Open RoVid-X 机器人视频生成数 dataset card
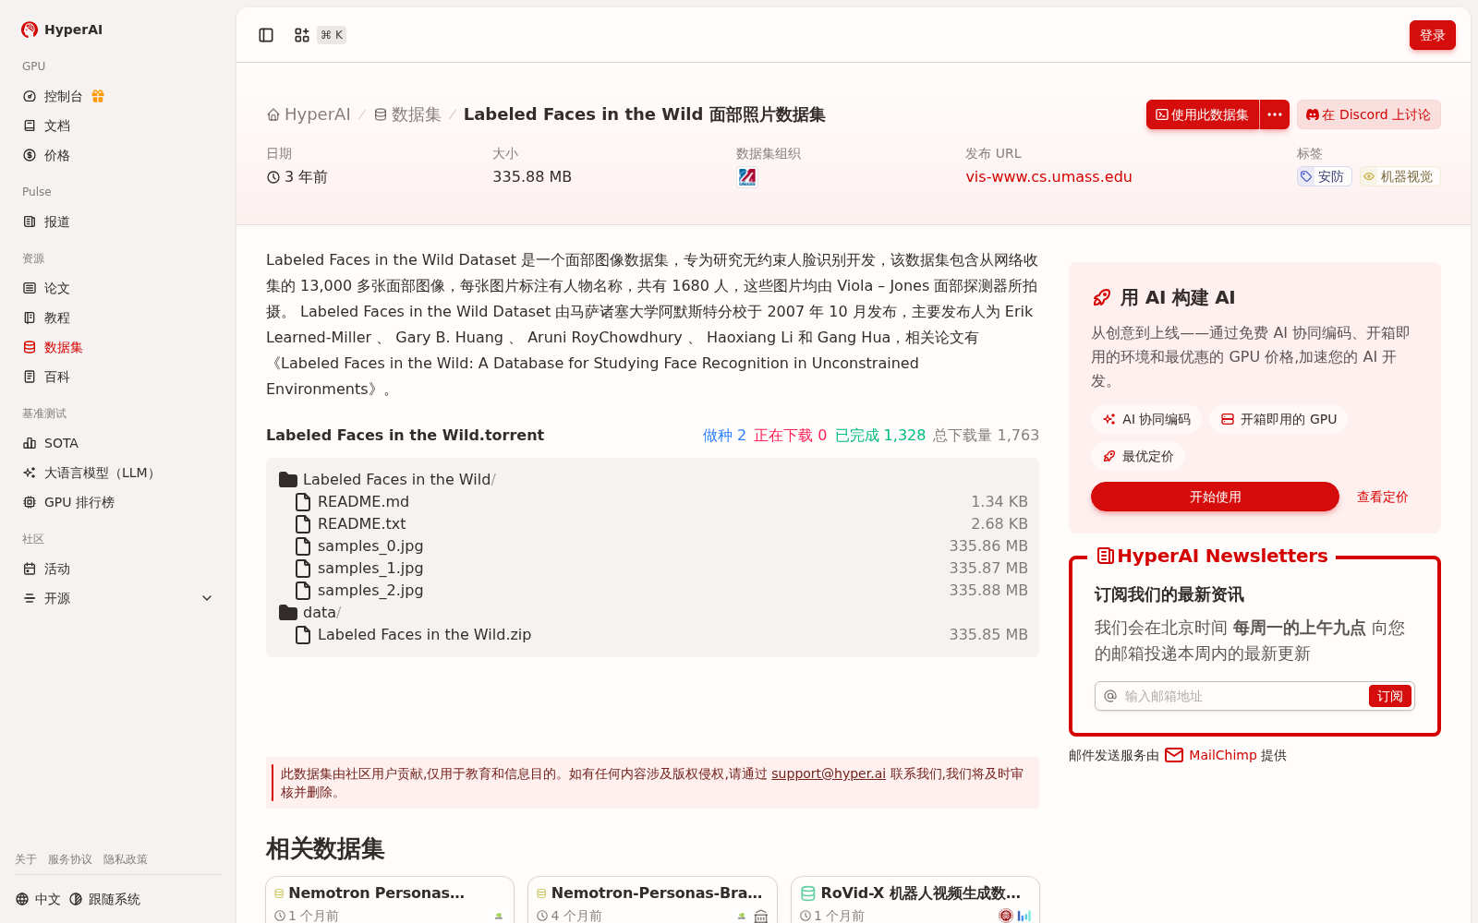 pyautogui.click(x=915, y=899)
